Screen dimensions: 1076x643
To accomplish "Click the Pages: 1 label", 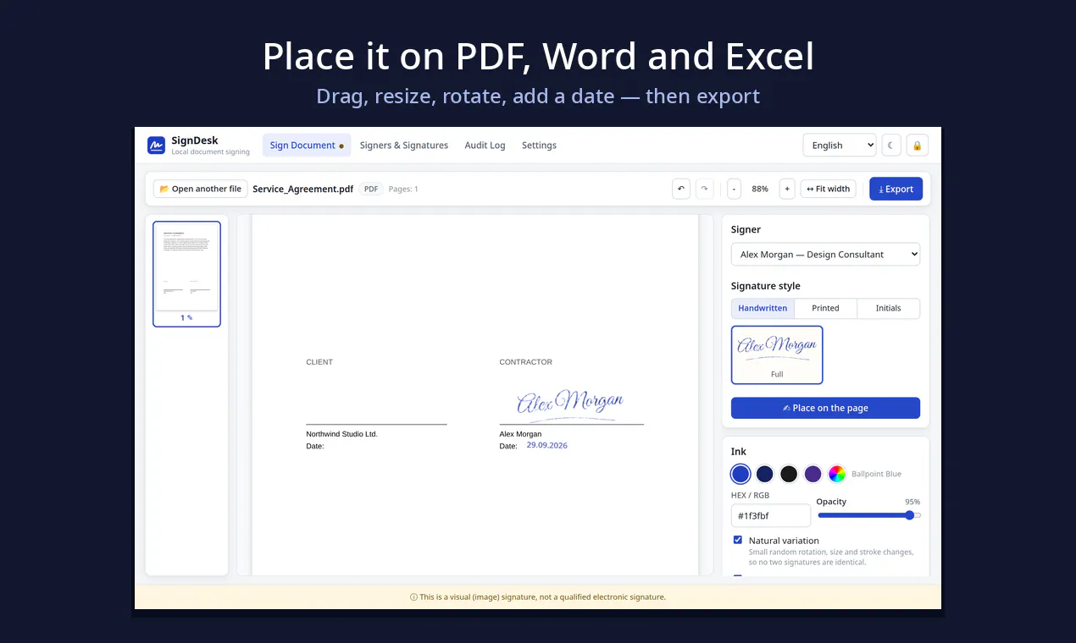I will pos(403,189).
